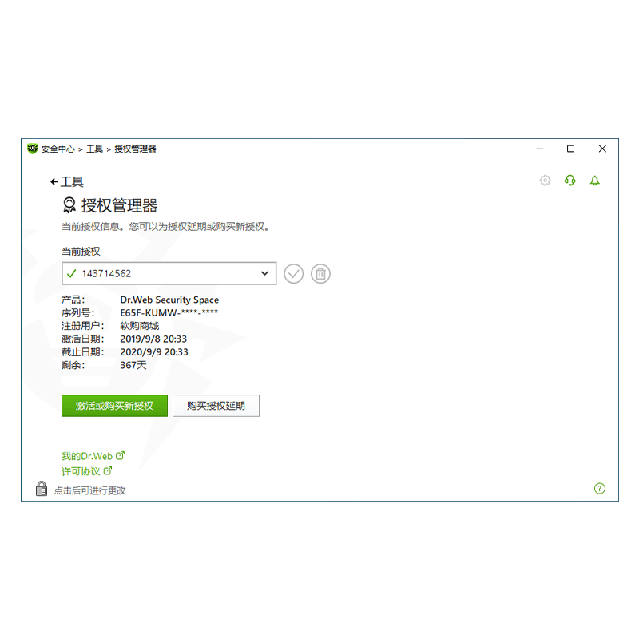Open support via the headset icon

click(570, 181)
